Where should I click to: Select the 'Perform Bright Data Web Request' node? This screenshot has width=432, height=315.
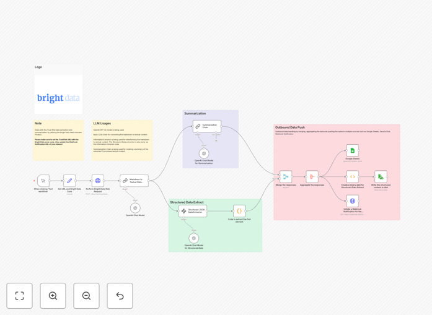click(x=98, y=181)
